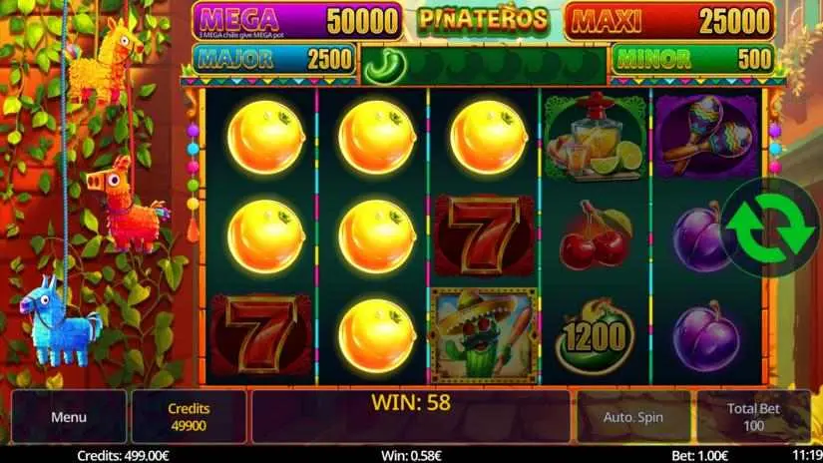
Task: Open the Menu button
Action: tap(69, 417)
